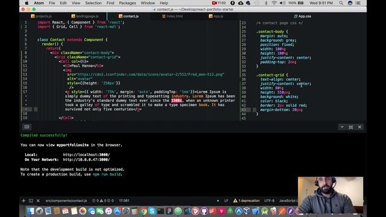Click the cursor position 17:381

(124, 201)
